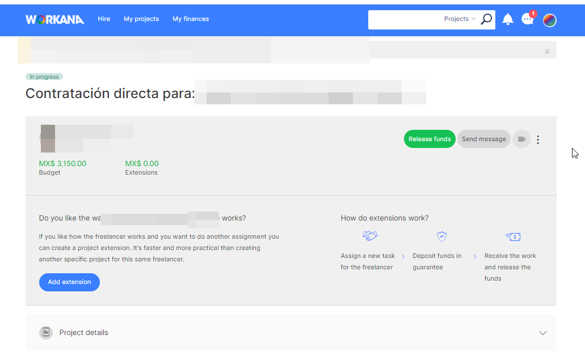This screenshot has width=585, height=360.
Task: Click the search magnifier icon
Action: coord(486,19)
